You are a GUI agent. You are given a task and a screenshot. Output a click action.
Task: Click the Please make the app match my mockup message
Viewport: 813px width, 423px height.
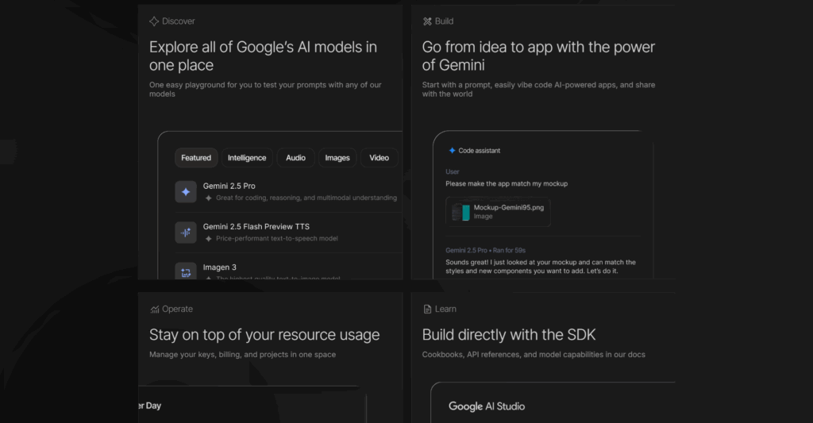[507, 183]
